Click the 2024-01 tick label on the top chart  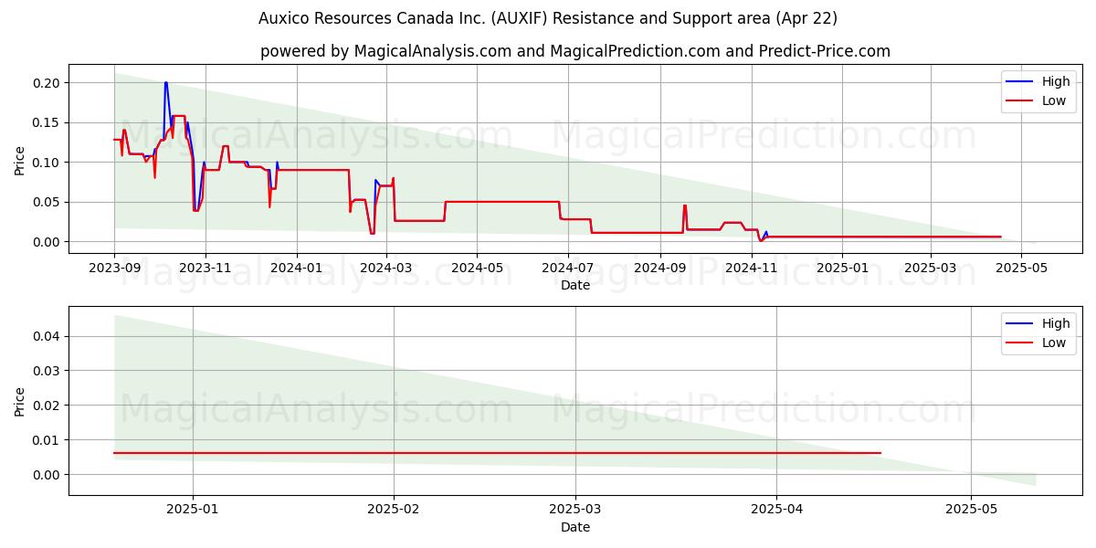coord(296,268)
